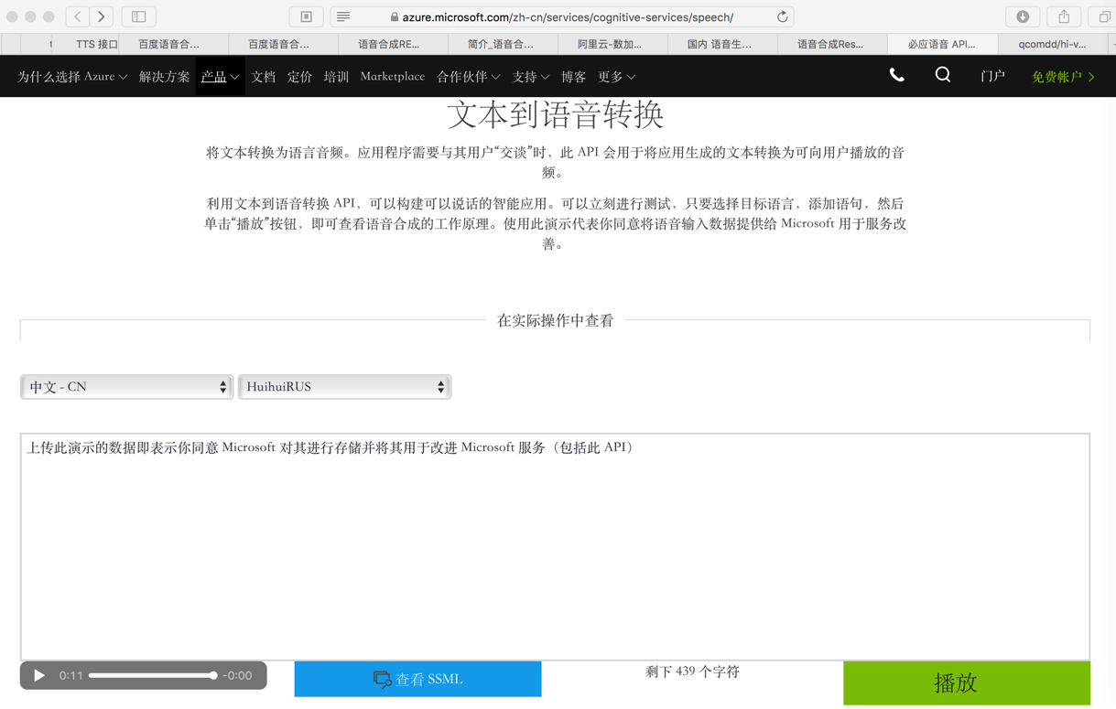Click the Reader view icon in address bar
This screenshot has width=1116, height=709.
pyautogui.click(x=343, y=16)
